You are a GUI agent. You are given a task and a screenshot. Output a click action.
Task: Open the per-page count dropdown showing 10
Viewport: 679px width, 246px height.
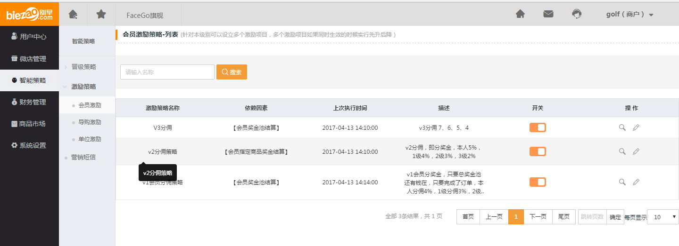[x=662, y=217]
